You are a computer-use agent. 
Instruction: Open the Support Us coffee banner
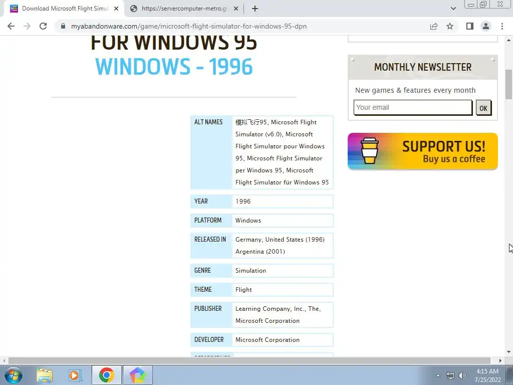click(423, 151)
